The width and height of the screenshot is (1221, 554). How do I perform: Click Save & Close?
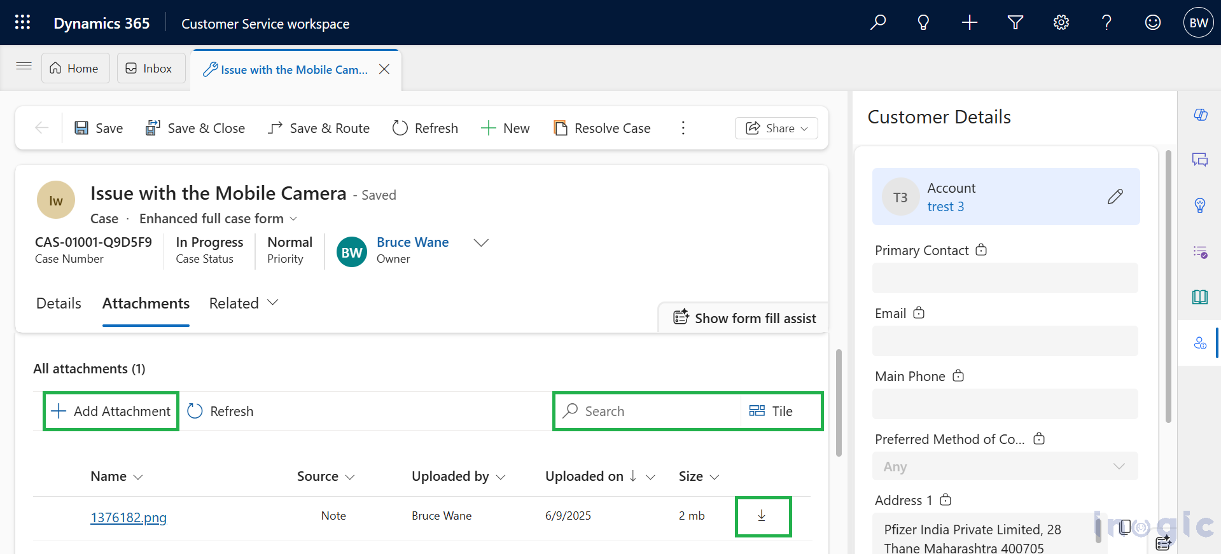(x=195, y=128)
